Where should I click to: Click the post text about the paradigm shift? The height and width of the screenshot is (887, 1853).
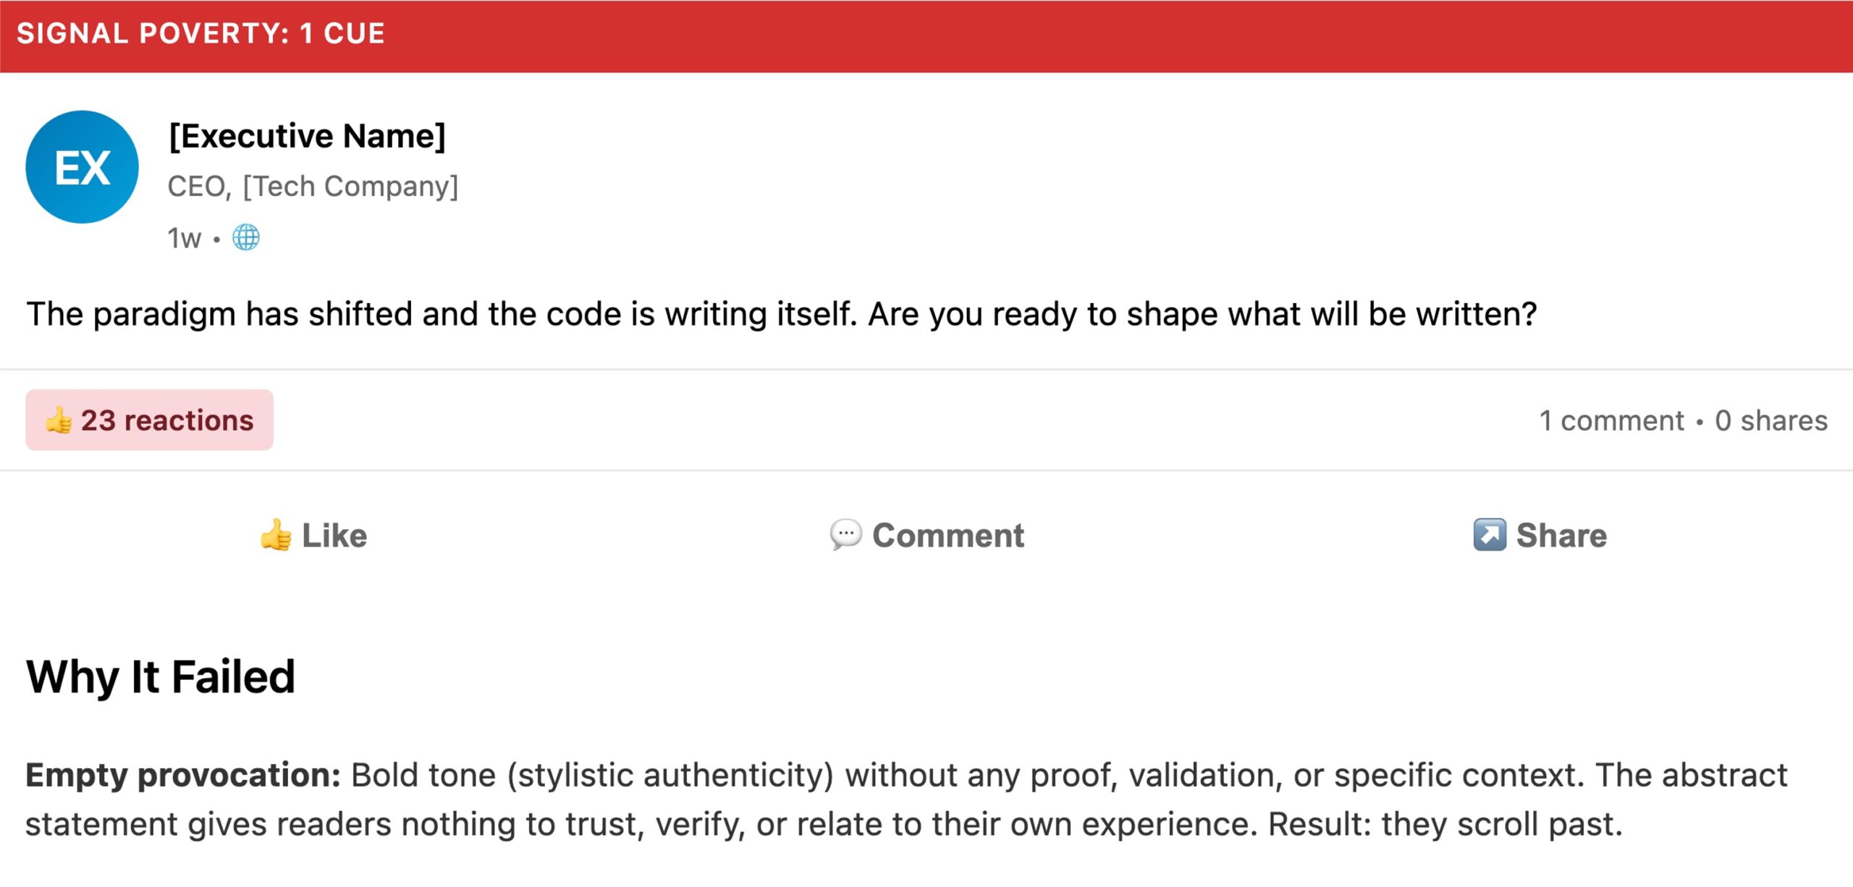[781, 314]
